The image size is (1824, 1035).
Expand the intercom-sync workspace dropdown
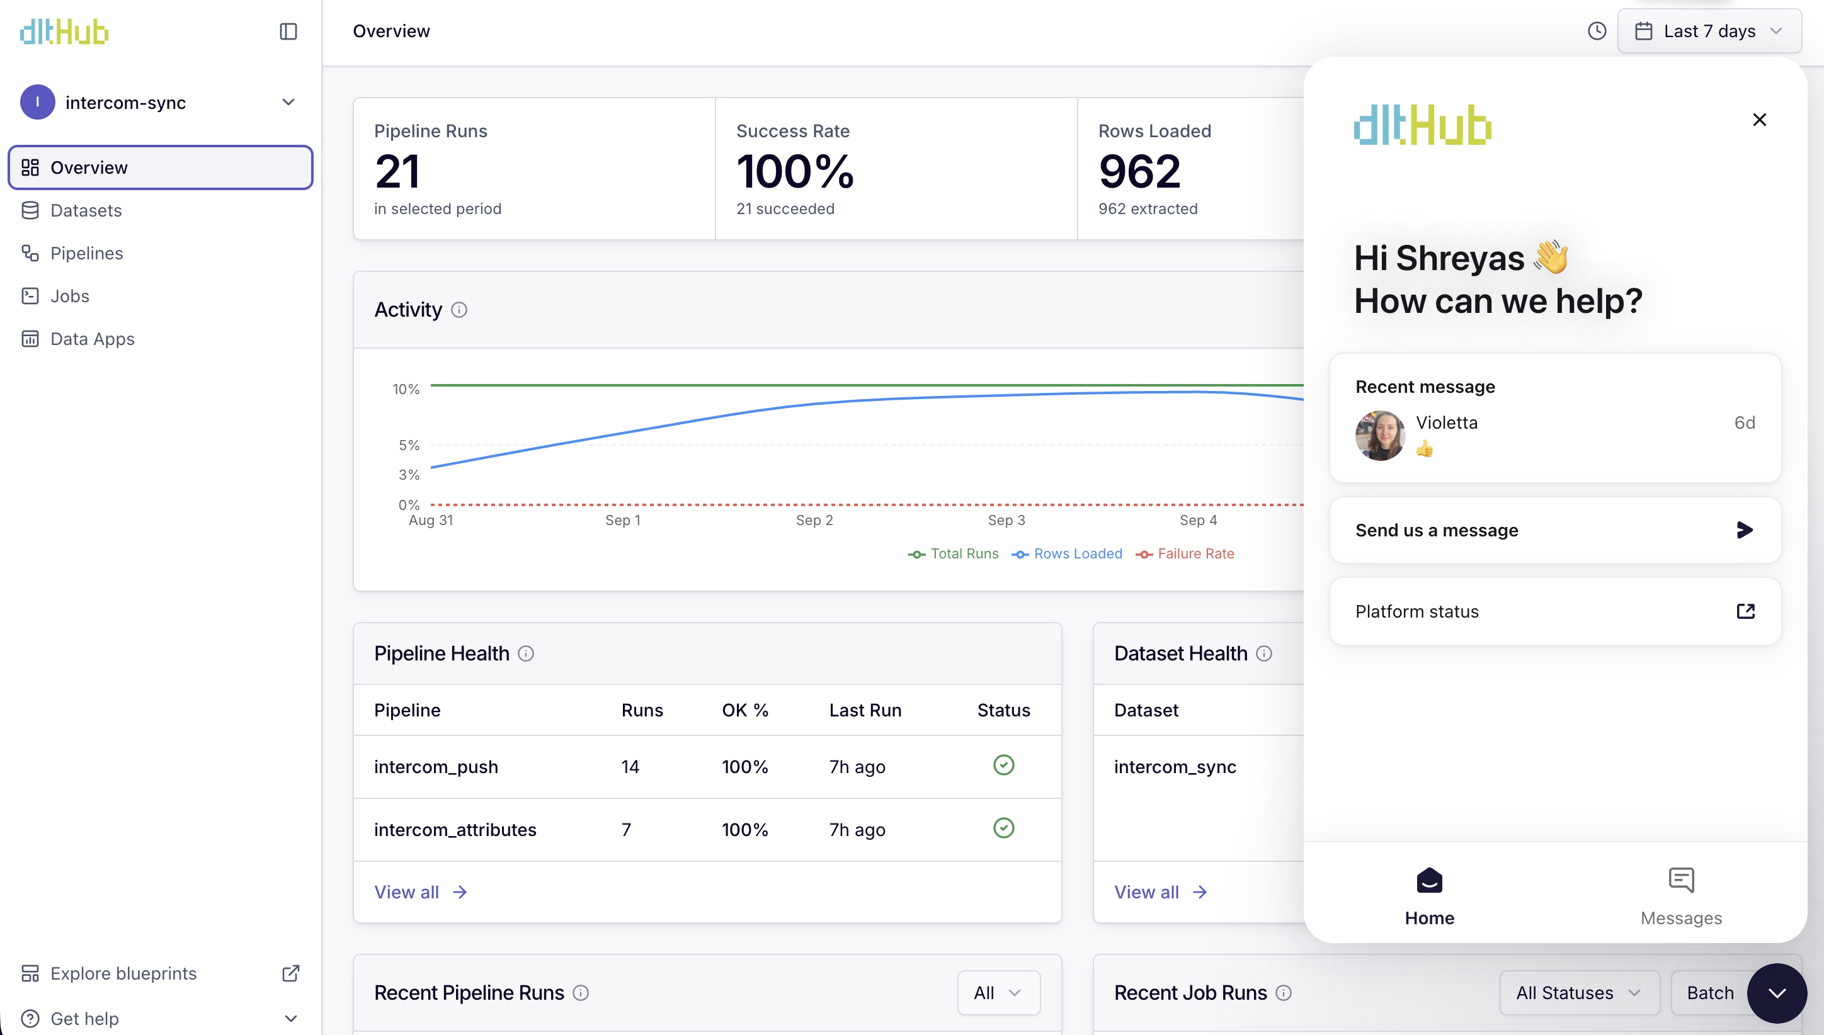click(288, 103)
